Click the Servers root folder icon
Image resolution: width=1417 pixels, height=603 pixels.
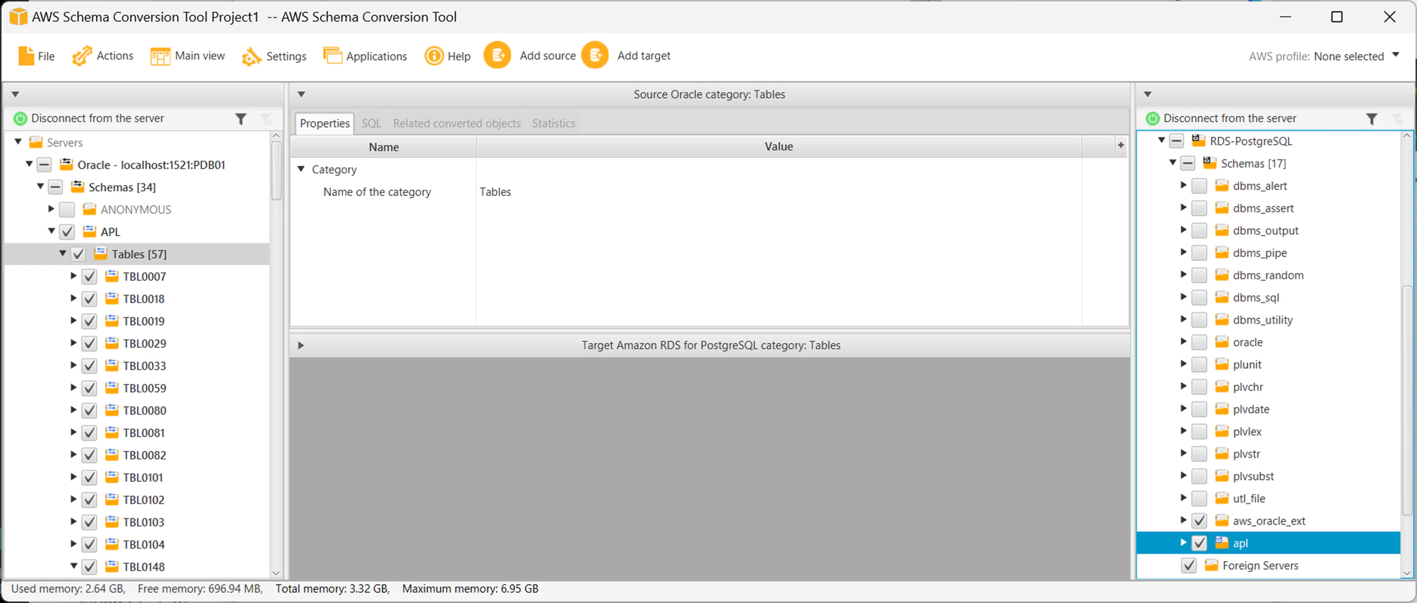point(36,143)
